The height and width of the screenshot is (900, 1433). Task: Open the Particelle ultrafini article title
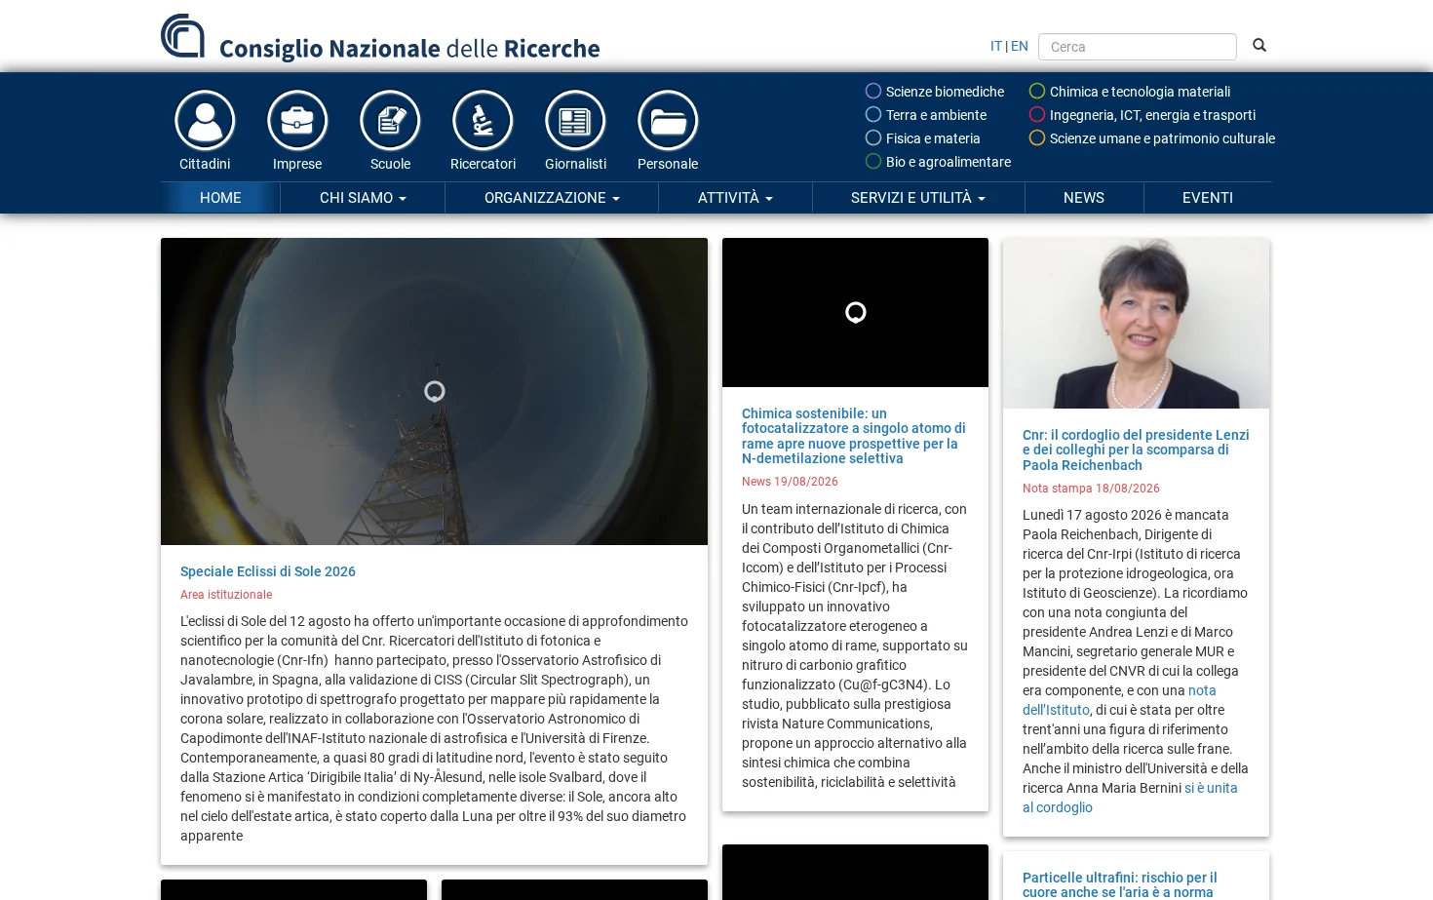pyautogui.click(x=1120, y=884)
